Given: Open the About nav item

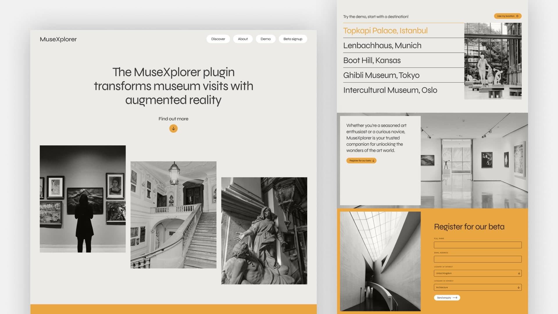Looking at the screenshot, I should point(243,39).
